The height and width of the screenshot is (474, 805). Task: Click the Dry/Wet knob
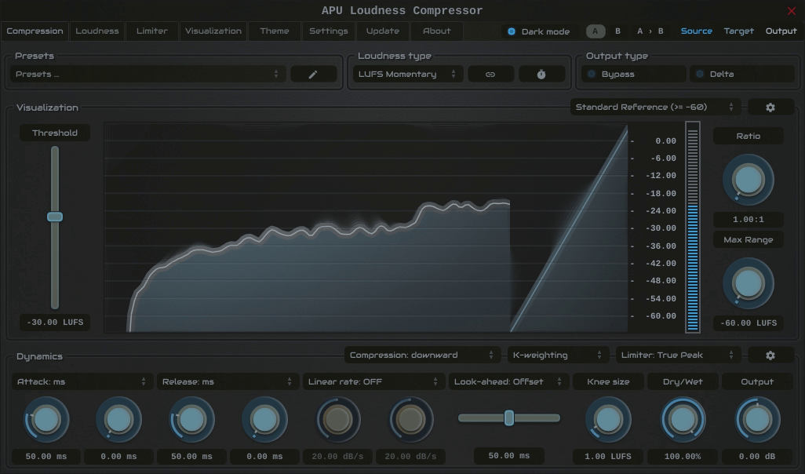click(x=683, y=420)
